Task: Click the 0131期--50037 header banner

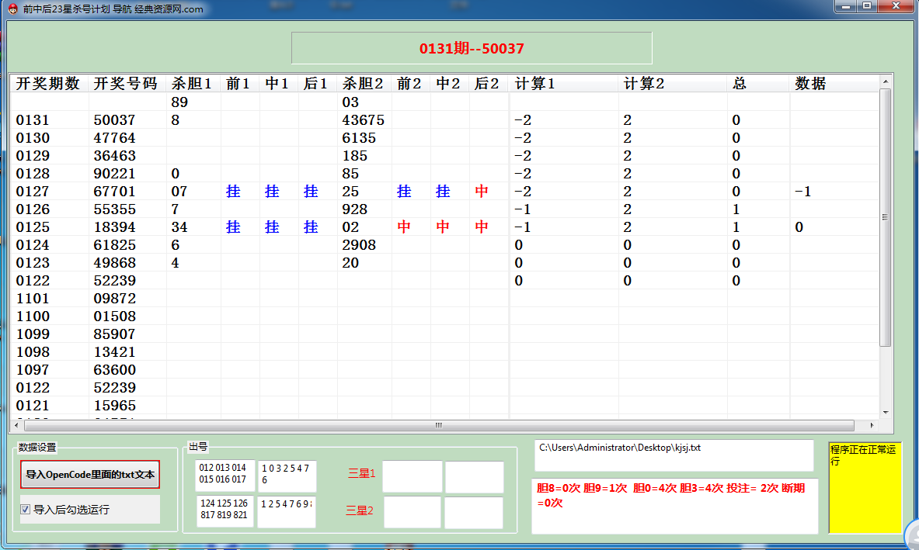Action: point(472,48)
